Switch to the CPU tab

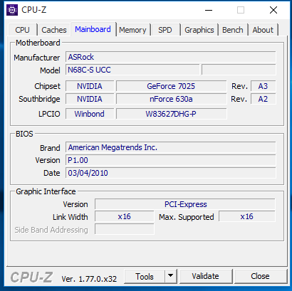22,30
